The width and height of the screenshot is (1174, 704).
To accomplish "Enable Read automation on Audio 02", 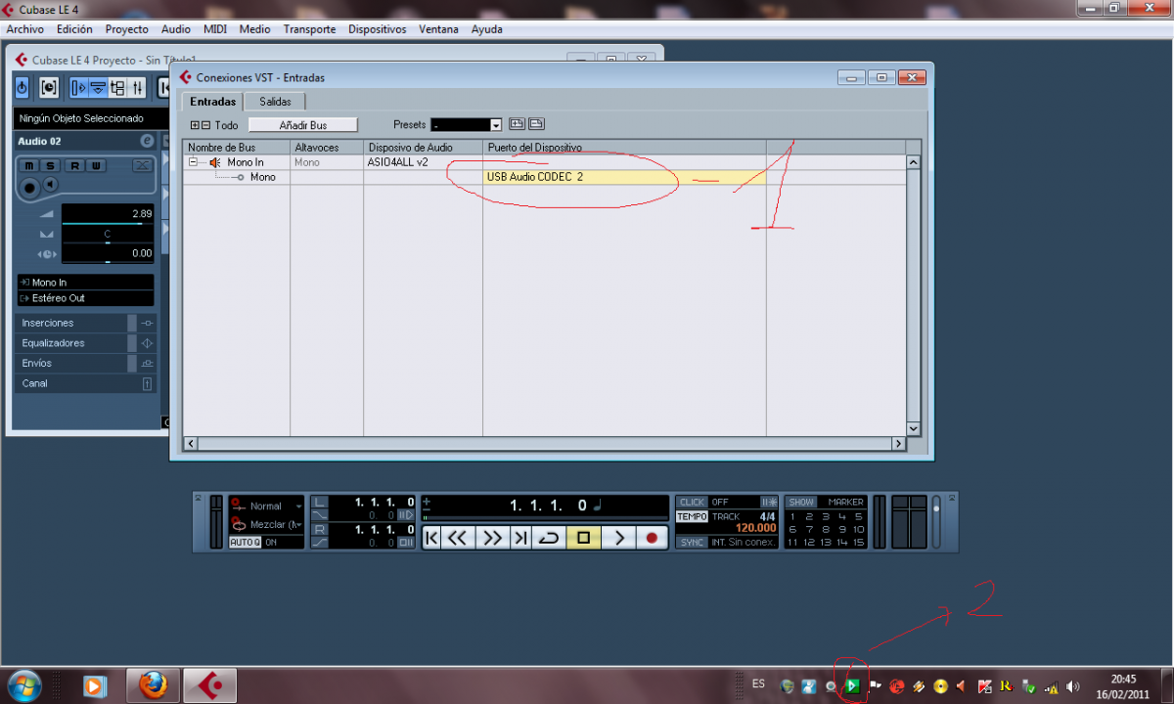I will 74,166.
